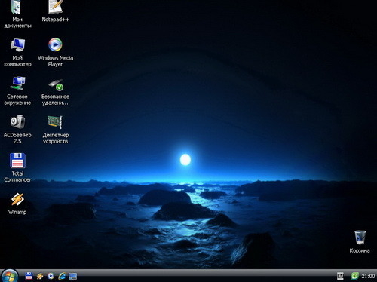Open Internet Explorer from quick launch bar
377x282 pixels.
(62, 276)
